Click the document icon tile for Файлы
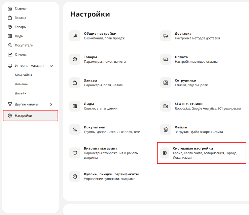Viewport: 249px width, 215px height. (166, 130)
